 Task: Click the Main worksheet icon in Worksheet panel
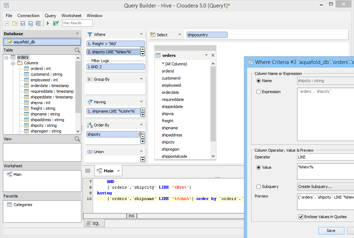coord(10,174)
